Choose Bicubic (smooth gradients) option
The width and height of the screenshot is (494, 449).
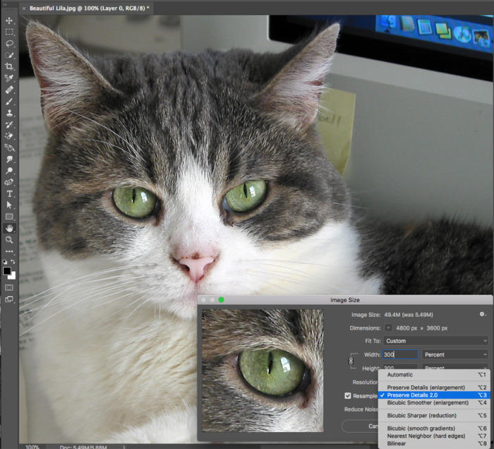click(x=435, y=429)
